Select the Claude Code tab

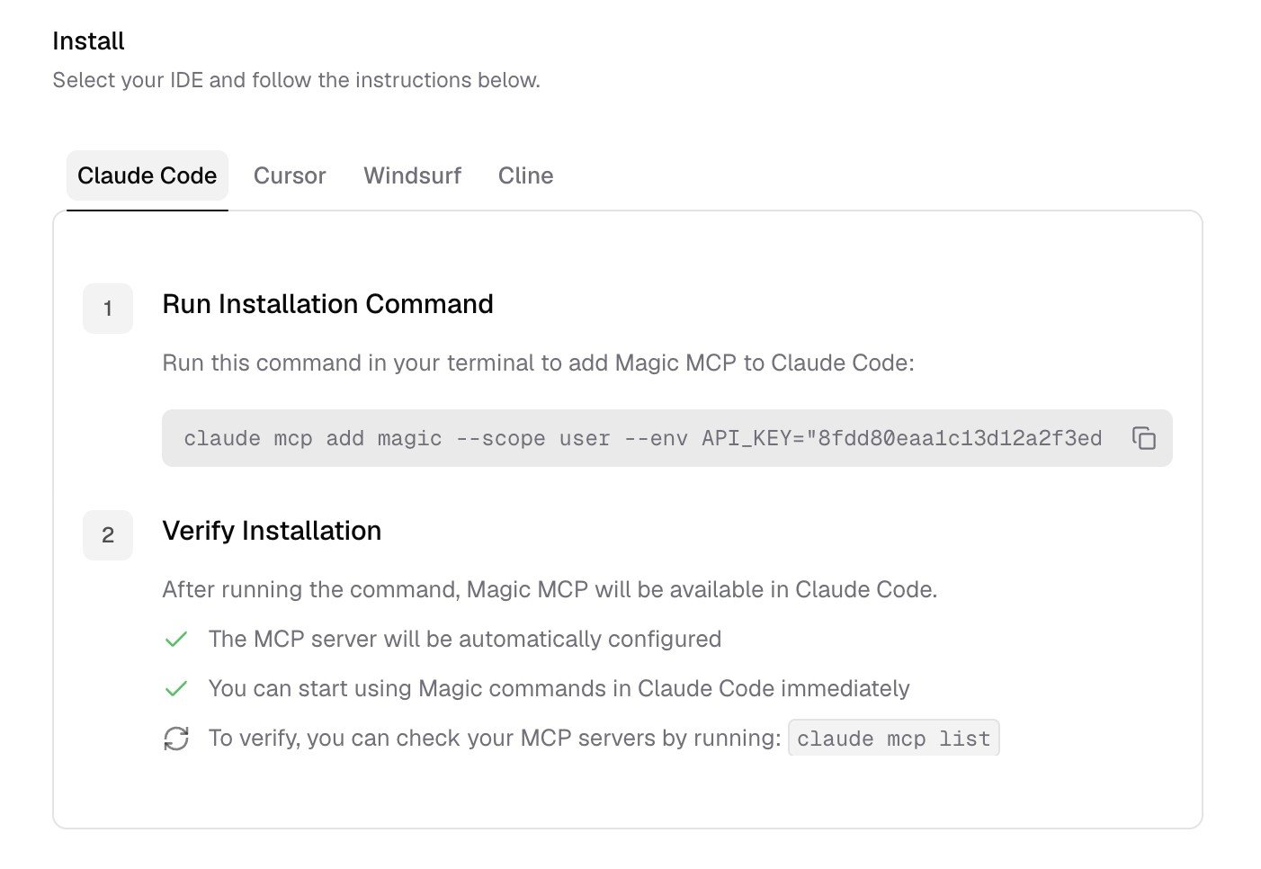click(x=148, y=175)
